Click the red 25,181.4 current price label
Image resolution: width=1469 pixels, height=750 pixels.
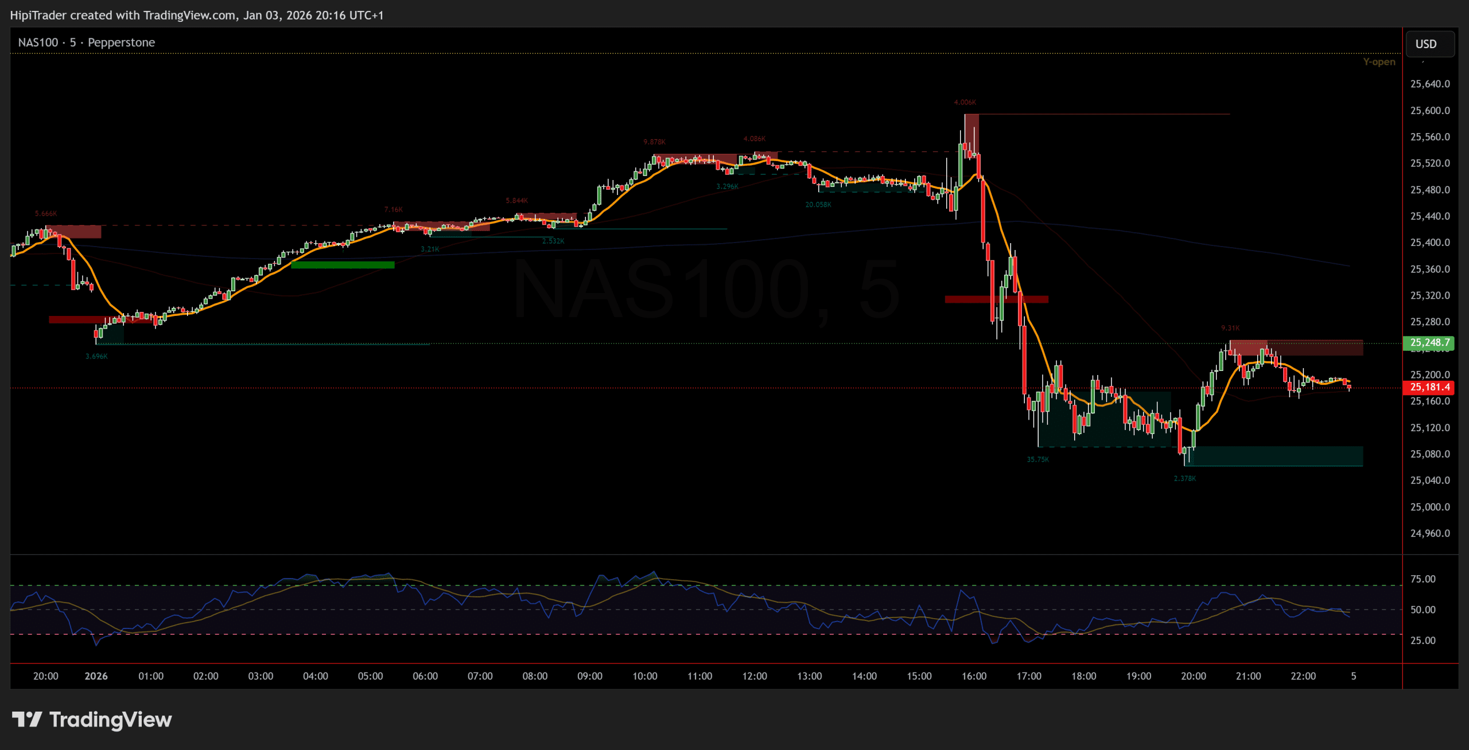[x=1429, y=388]
